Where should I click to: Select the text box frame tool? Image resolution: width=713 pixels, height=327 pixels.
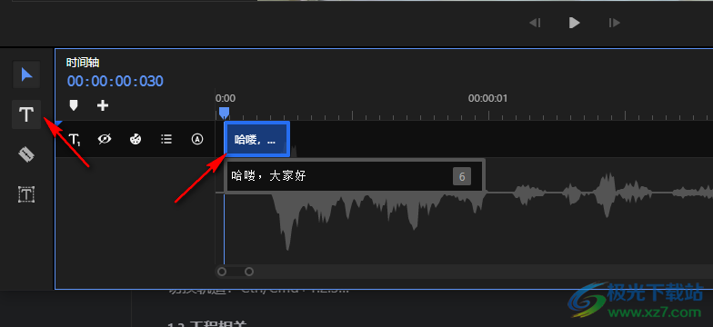point(26,194)
